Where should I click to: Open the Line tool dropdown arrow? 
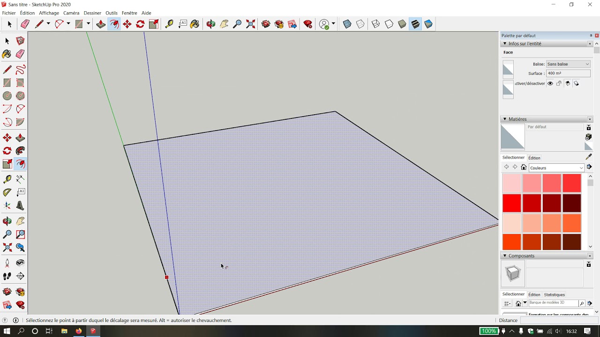[48, 24]
